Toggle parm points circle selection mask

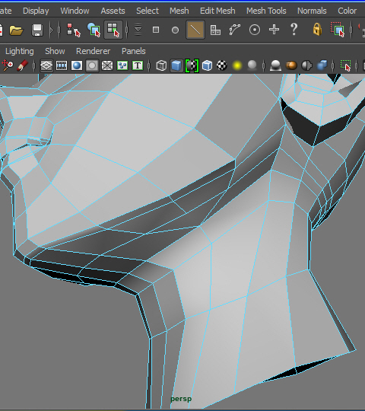(175, 30)
